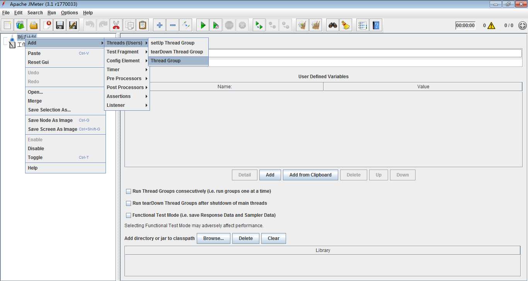
Task: Toggle Functional Test Mode checkbox
Action: click(x=129, y=215)
